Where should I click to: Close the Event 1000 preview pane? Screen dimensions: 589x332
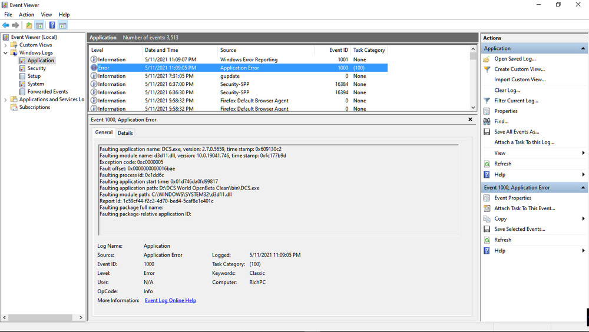[x=470, y=119]
